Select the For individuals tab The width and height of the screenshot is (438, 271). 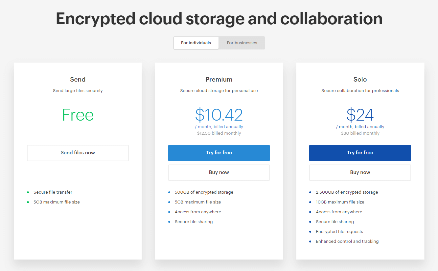click(196, 43)
